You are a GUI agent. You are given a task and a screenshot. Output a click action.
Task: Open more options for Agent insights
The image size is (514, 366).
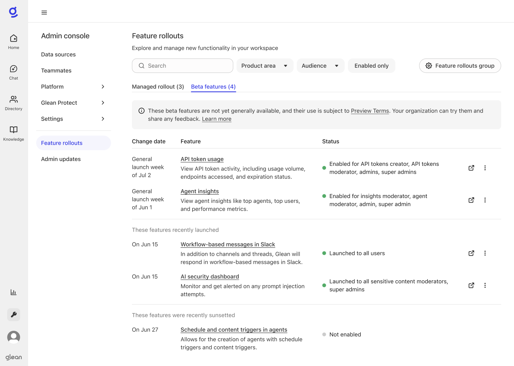(485, 200)
